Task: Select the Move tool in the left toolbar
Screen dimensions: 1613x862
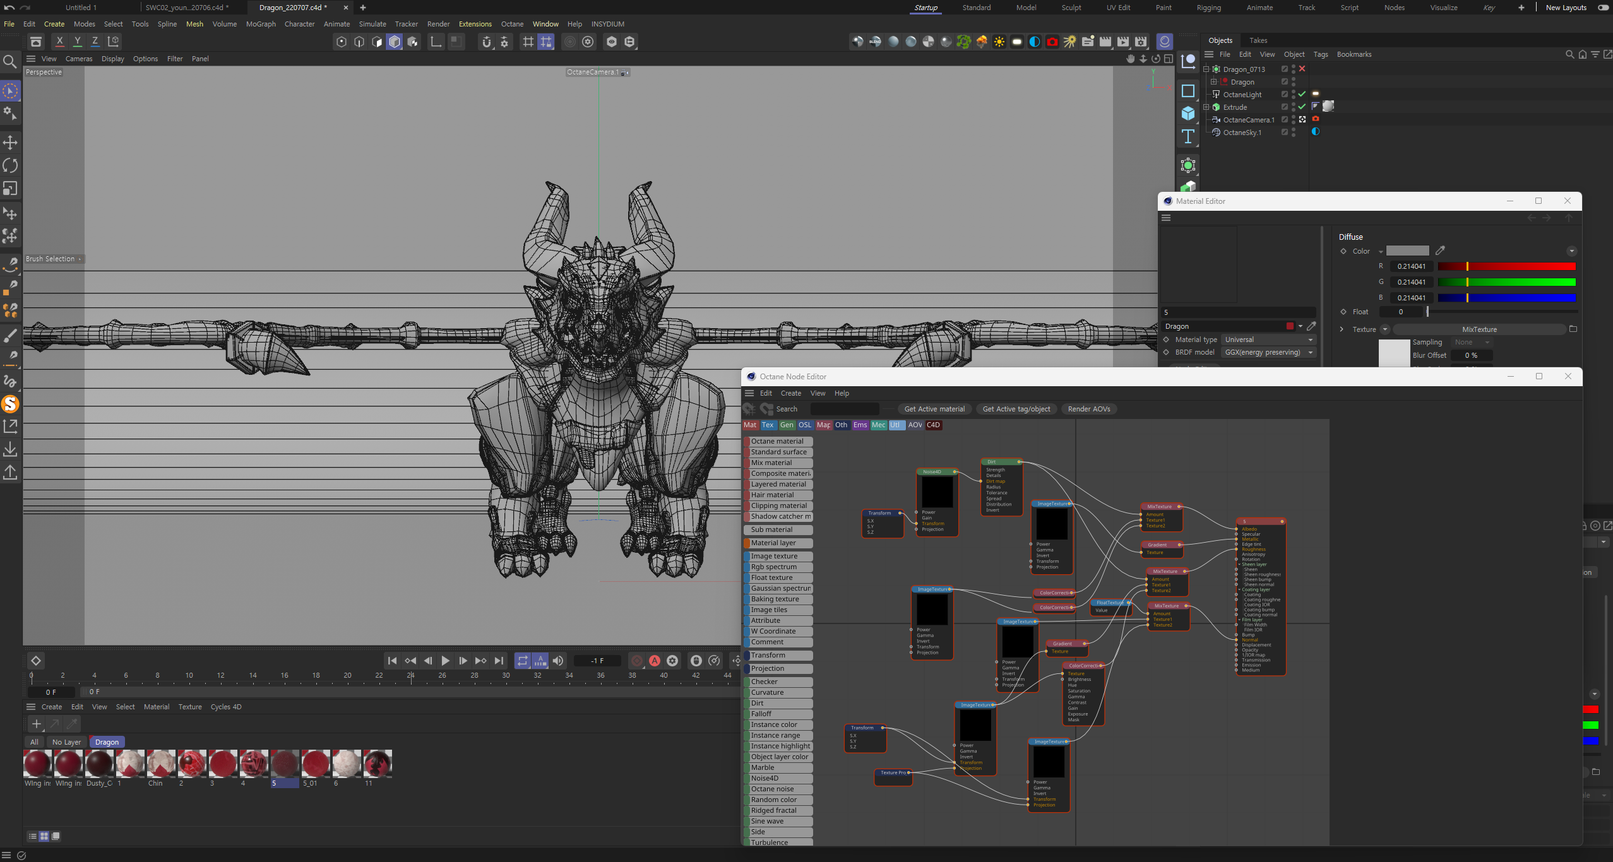Action: coord(10,143)
